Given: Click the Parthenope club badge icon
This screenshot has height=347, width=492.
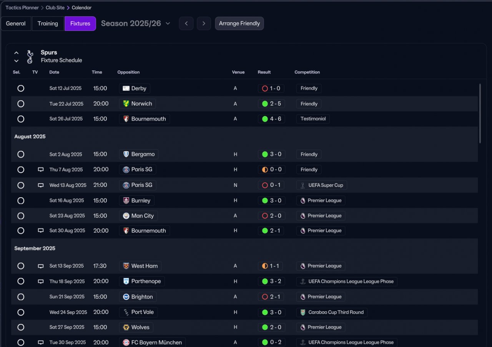Looking at the screenshot, I should [x=126, y=281].
